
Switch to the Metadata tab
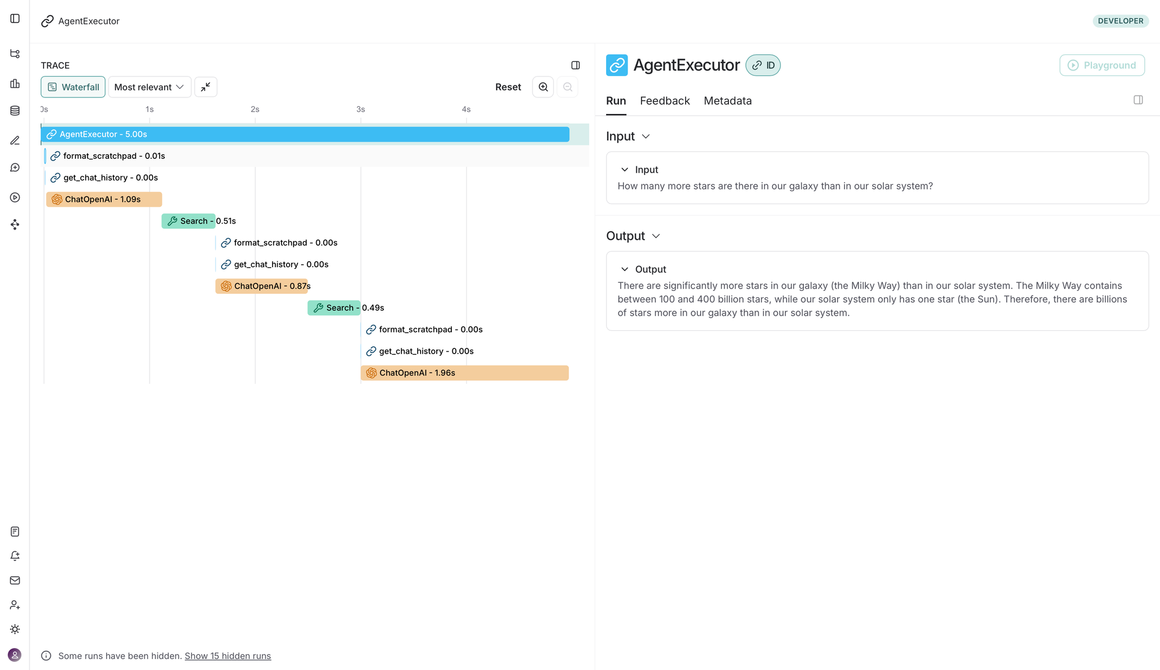[727, 101]
